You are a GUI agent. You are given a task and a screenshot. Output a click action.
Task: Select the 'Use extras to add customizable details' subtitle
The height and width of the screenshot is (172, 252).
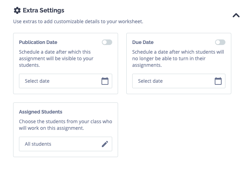point(78,21)
